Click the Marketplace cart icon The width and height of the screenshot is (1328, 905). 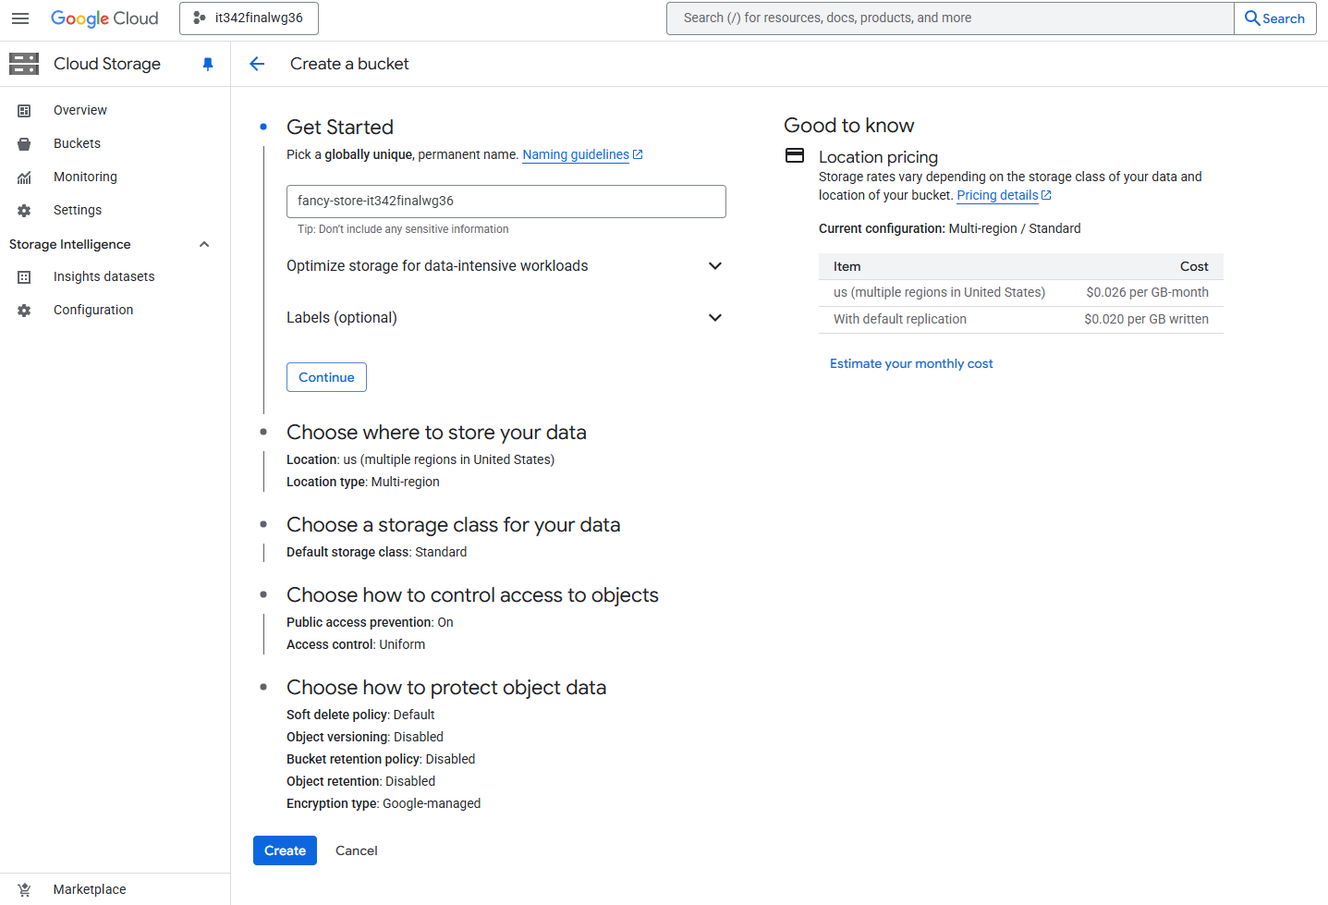tap(24, 889)
